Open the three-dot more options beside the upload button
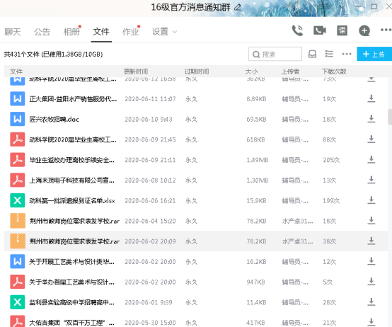The width and height of the screenshot is (392, 327). tap(347, 54)
